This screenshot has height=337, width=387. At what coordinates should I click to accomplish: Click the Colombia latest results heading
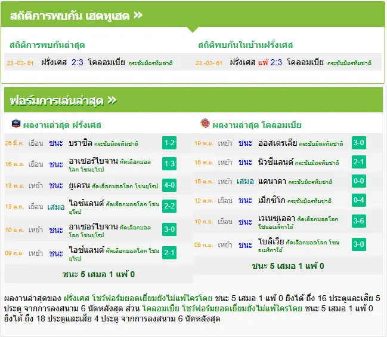[256, 125]
